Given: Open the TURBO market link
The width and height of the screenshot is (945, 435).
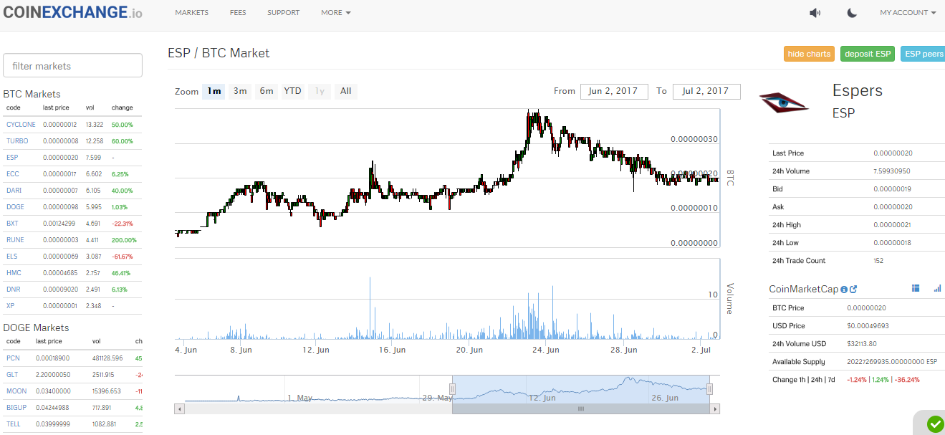Looking at the screenshot, I should tap(17, 141).
